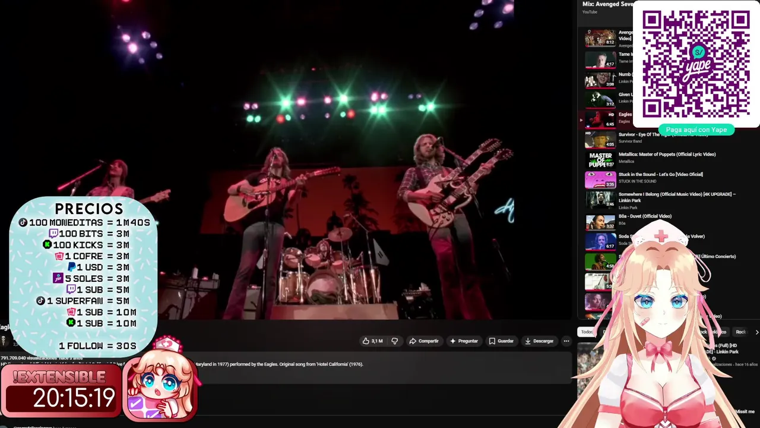Screen dimensions: 760x428
Task: Click the Descargar download button
Action: click(539, 341)
